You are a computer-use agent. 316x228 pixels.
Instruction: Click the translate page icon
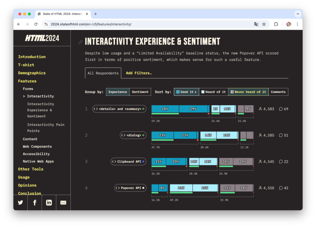[256, 24]
